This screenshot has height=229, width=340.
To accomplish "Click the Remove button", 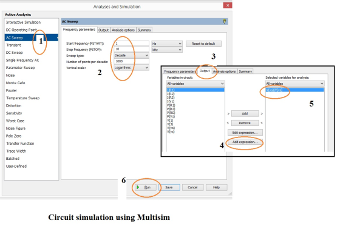I will tap(245, 123).
